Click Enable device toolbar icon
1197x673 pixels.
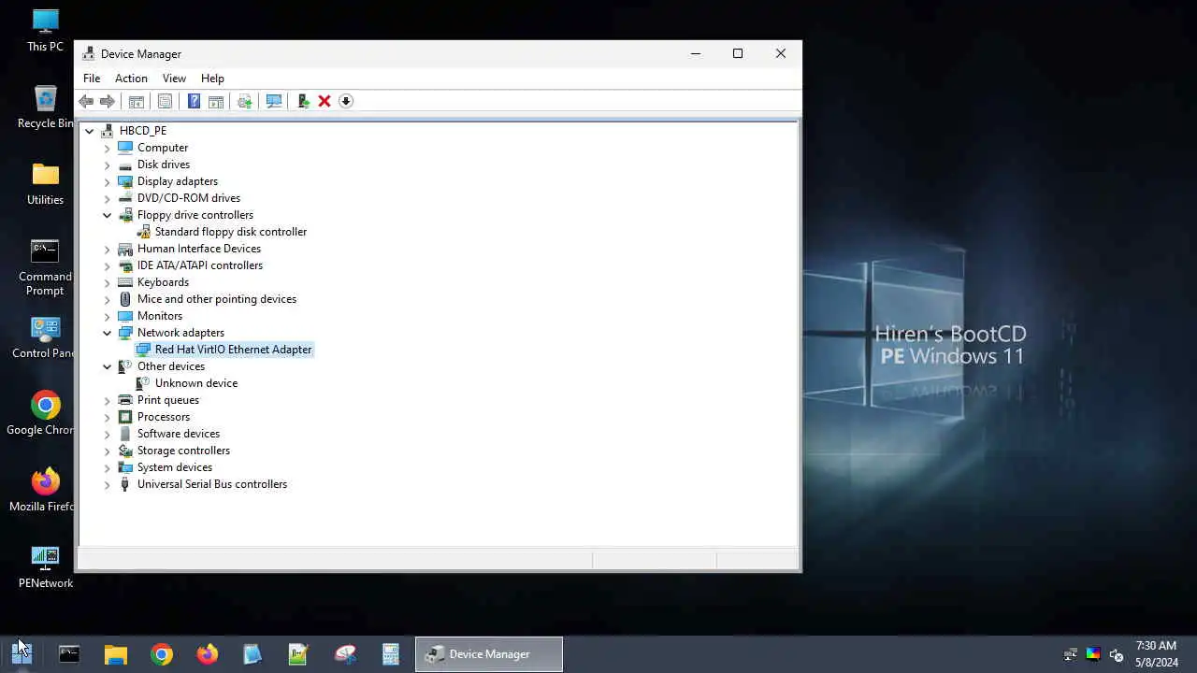pos(303,101)
